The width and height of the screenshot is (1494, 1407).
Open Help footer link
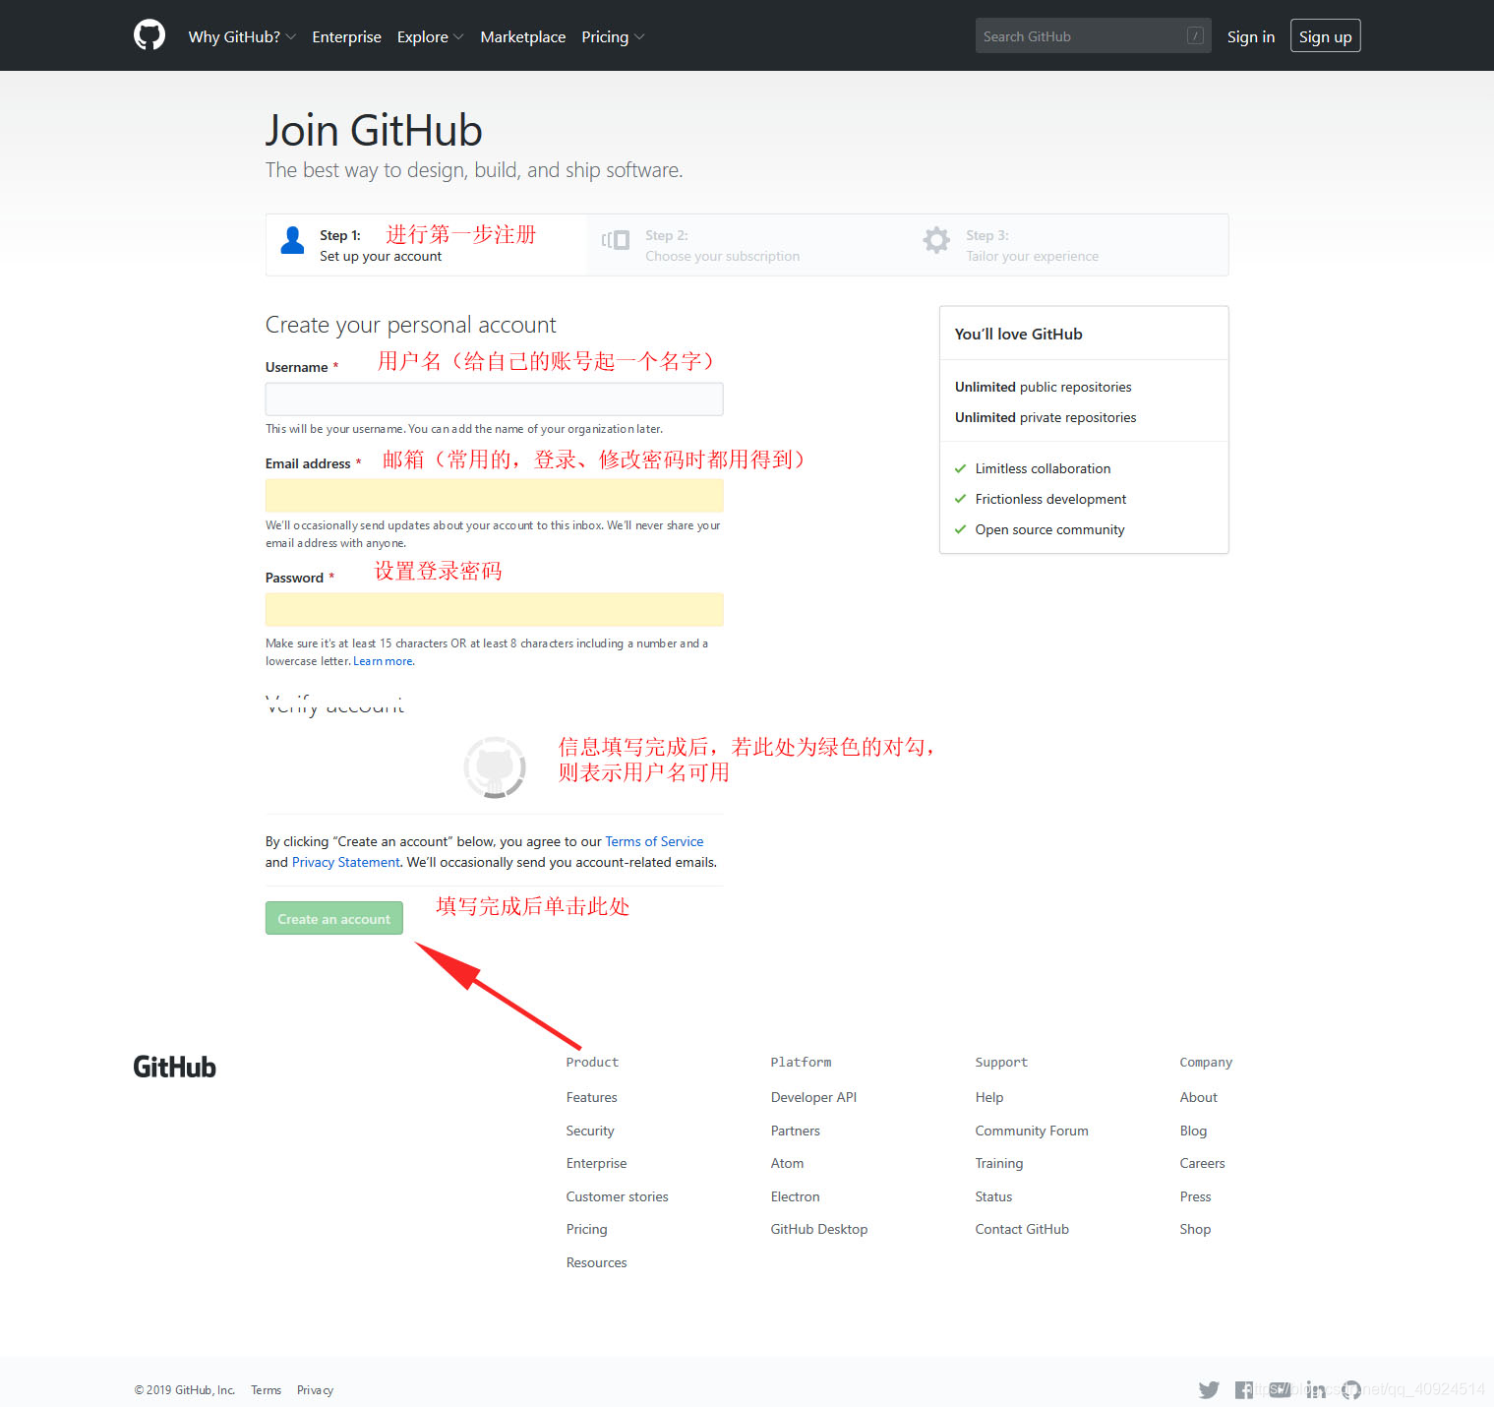988,1097
